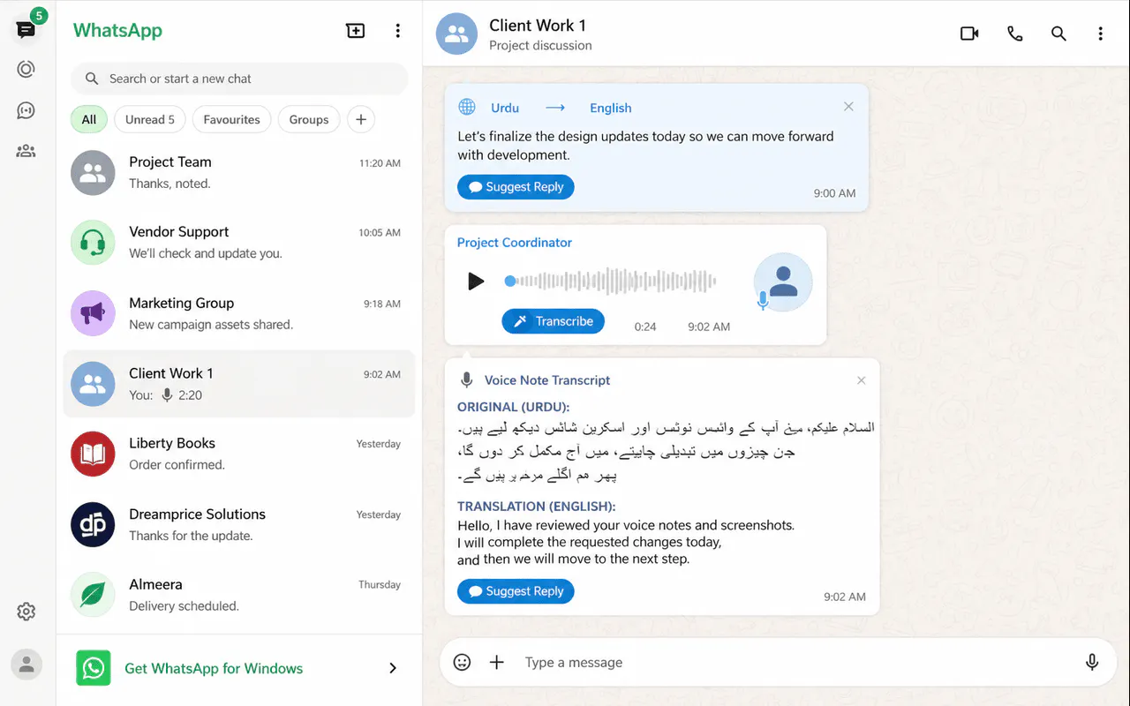Open the Client Work 1 chat row
The image size is (1130, 706).
pyautogui.click(x=239, y=384)
